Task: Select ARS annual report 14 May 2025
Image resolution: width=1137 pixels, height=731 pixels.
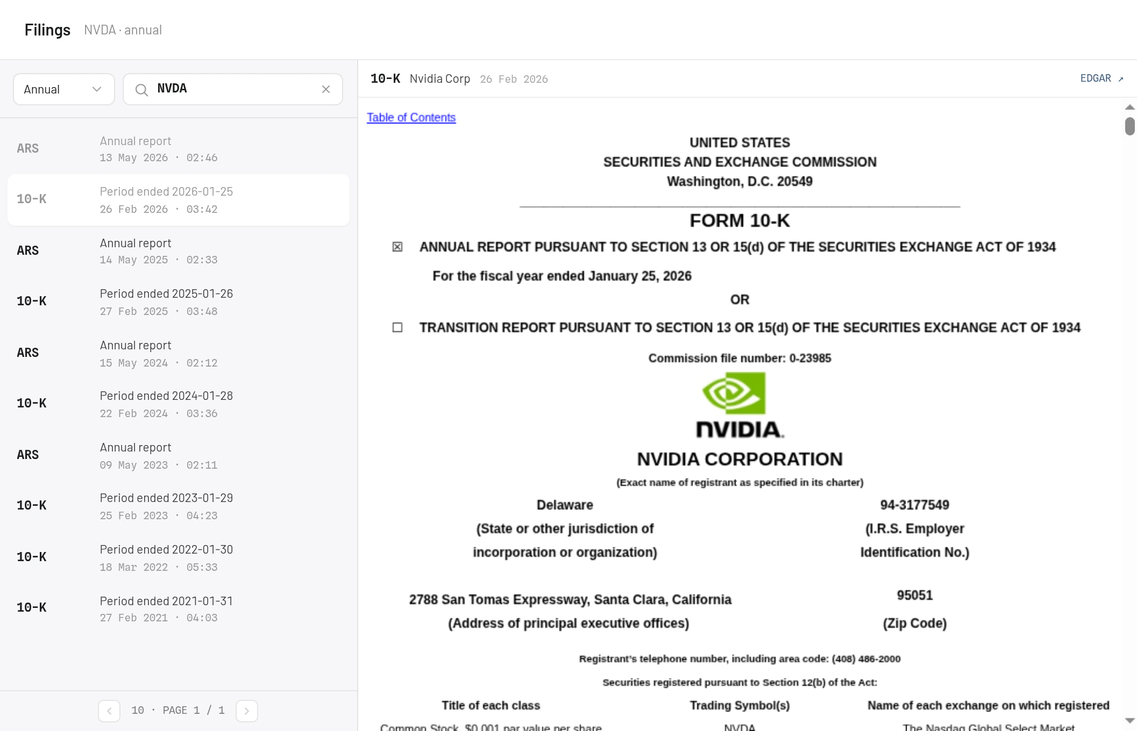Action: [x=179, y=251]
